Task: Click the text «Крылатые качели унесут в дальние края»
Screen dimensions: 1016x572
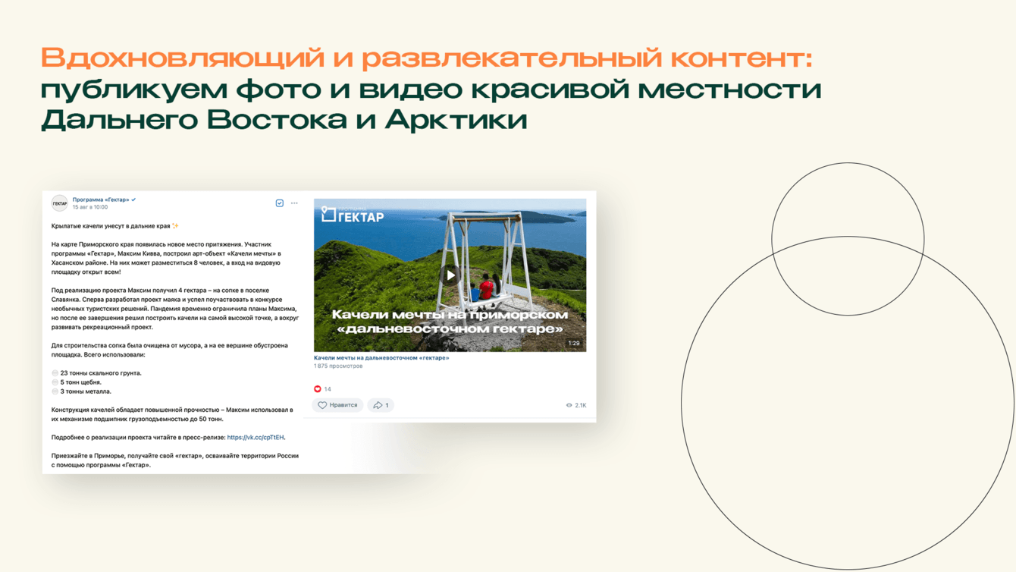Action: point(111,226)
